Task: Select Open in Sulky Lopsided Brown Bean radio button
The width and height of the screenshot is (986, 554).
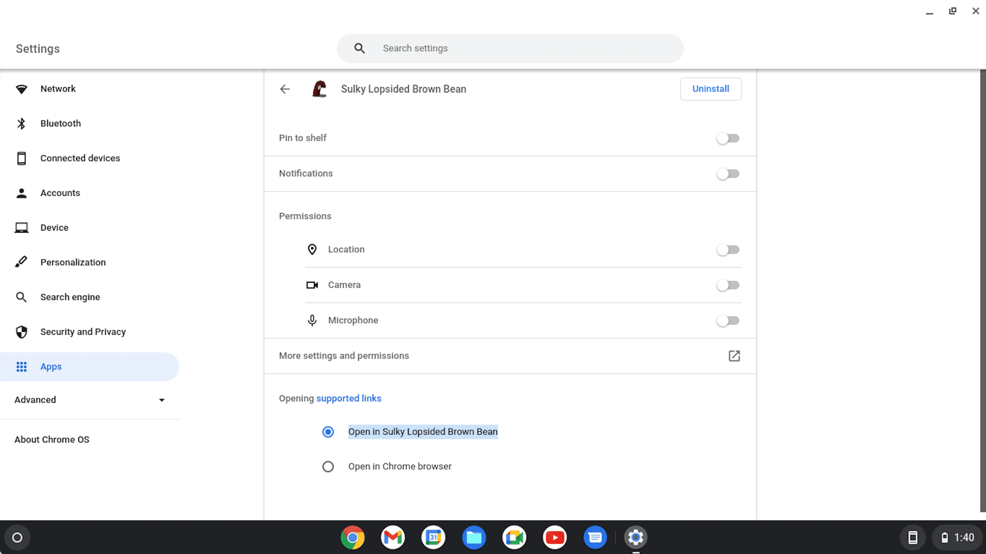Action: [328, 431]
